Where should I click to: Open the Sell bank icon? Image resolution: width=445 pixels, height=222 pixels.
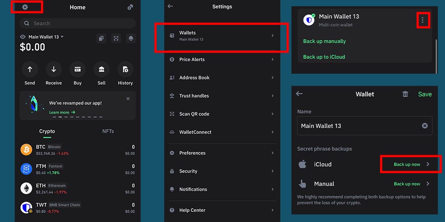click(101, 69)
